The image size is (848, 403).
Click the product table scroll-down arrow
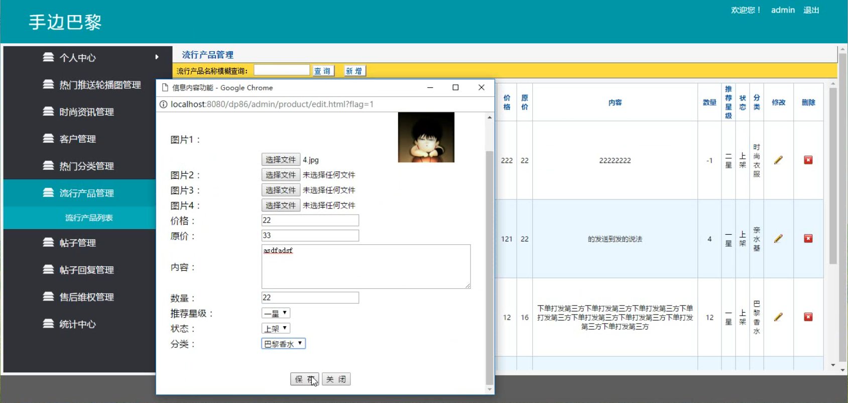tap(833, 365)
